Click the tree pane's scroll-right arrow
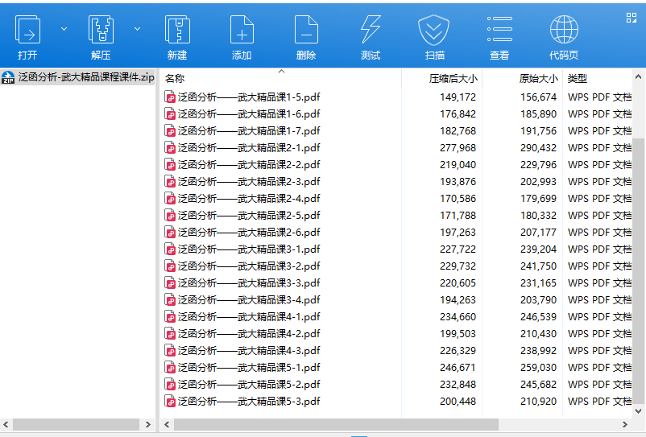 [x=148, y=424]
